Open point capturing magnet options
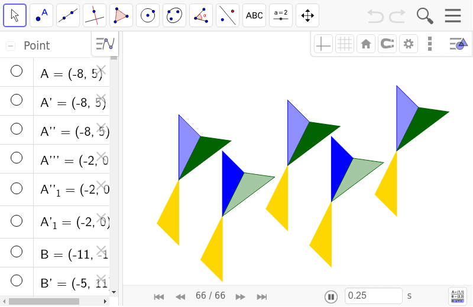The height and width of the screenshot is (307, 473). pyautogui.click(x=387, y=44)
